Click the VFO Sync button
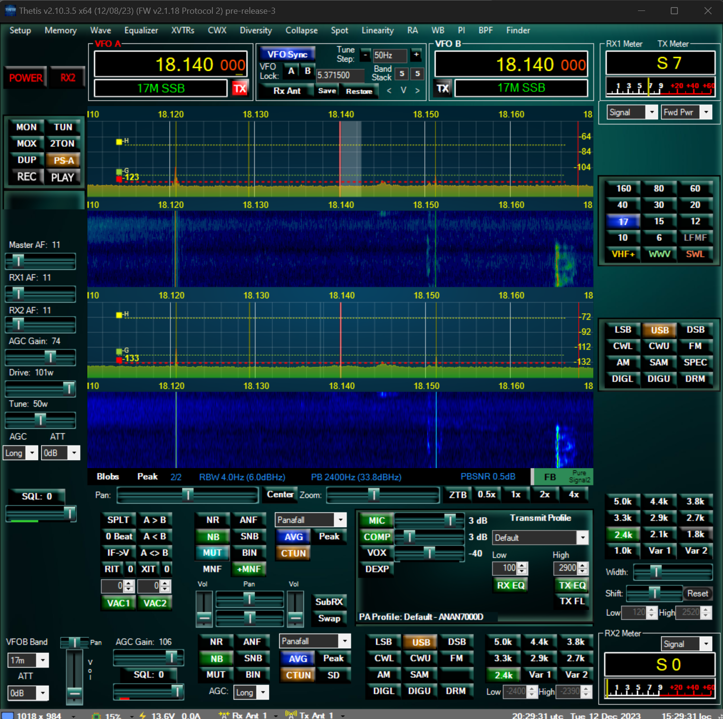The height and width of the screenshot is (719, 723). click(x=287, y=55)
